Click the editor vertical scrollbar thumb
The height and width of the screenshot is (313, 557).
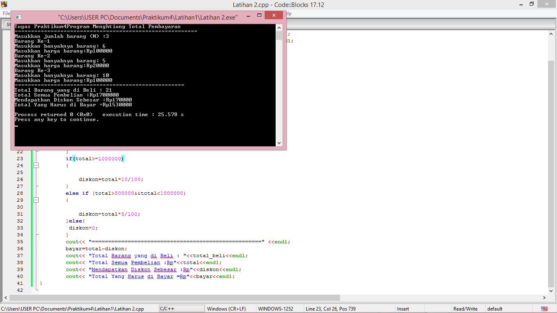551,173
